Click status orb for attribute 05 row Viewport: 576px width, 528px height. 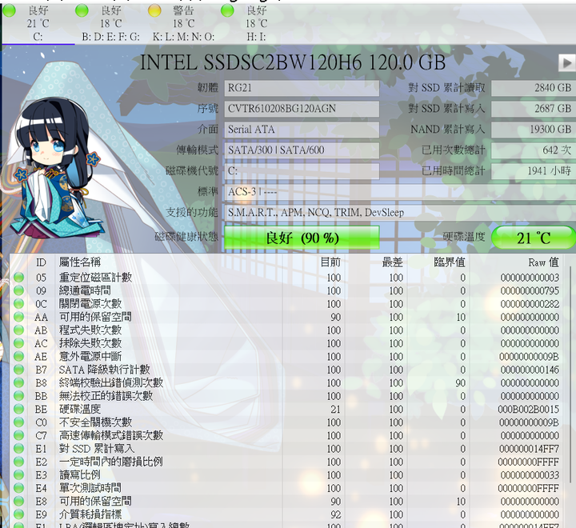(x=18, y=278)
